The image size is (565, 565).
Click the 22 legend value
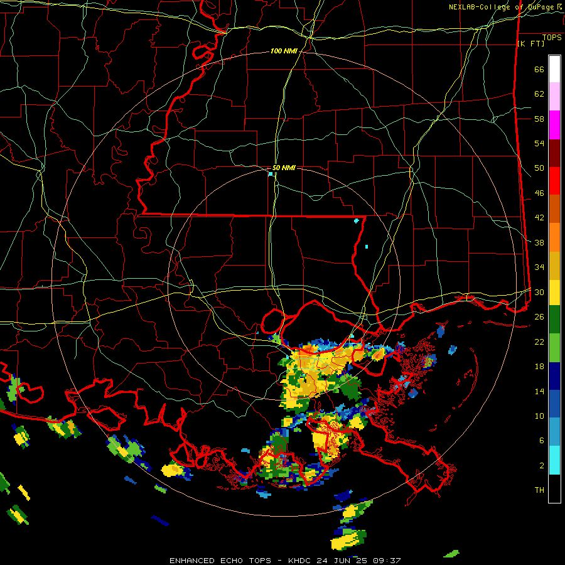pos(539,342)
